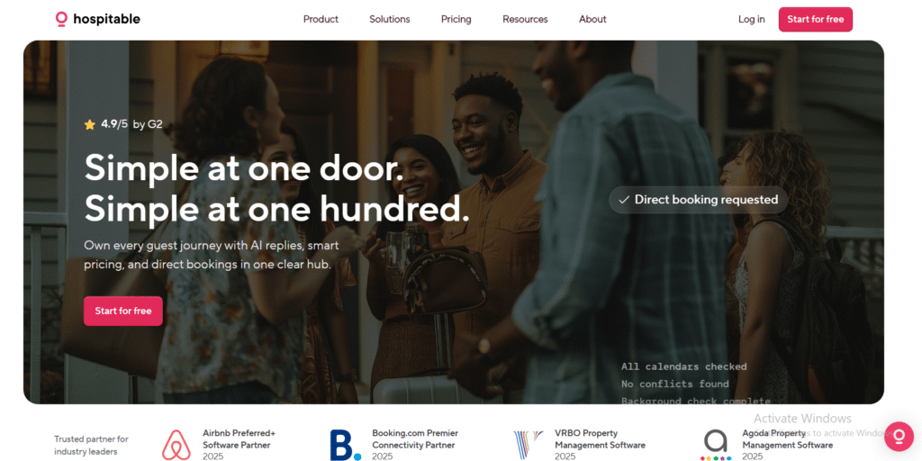Click the gold G2 rating star
Image resolution: width=922 pixels, height=461 pixels.
click(x=89, y=124)
